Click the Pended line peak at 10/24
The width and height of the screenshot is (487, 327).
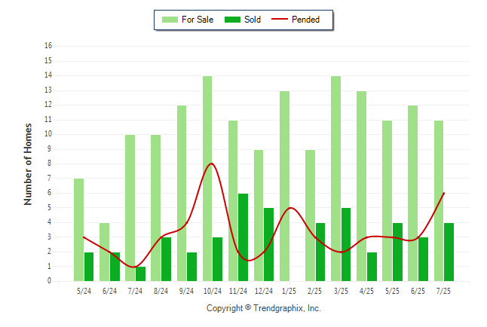212,163
